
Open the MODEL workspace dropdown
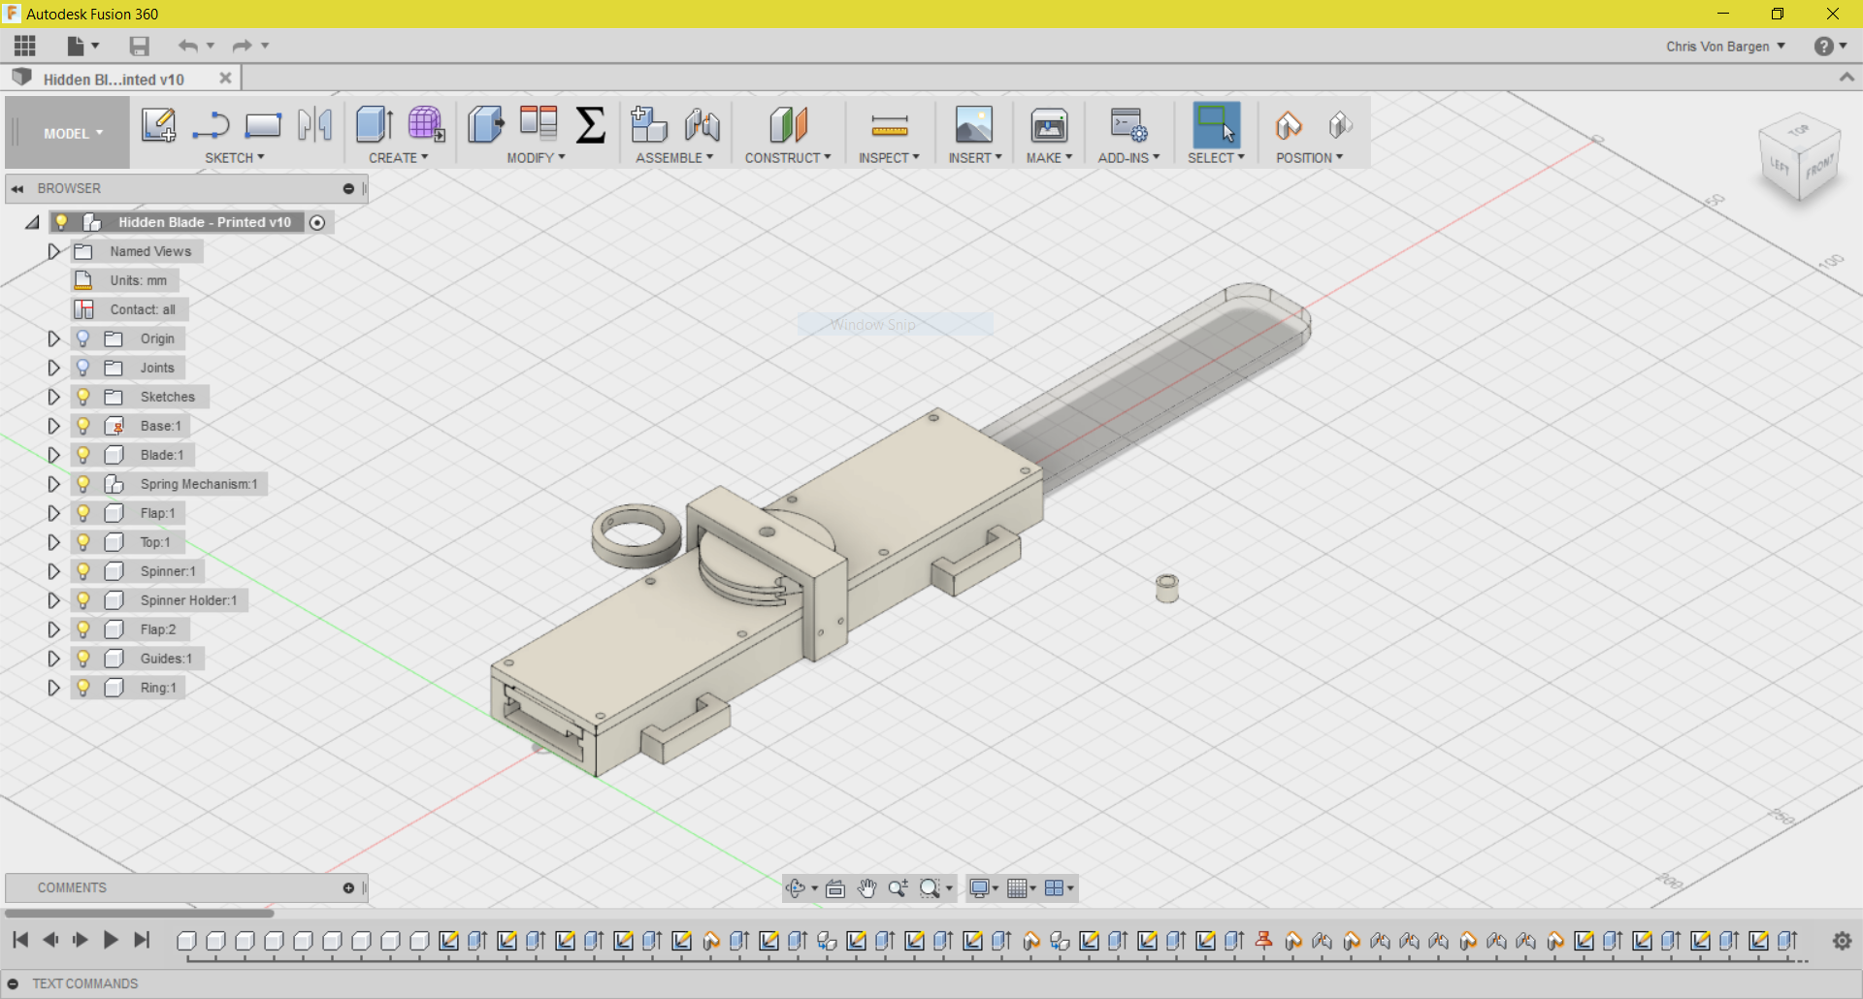[66, 133]
